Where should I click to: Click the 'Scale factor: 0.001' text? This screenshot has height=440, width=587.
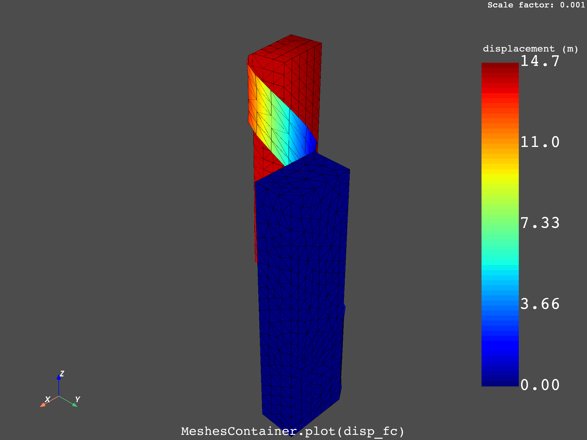click(x=536, y=5)
